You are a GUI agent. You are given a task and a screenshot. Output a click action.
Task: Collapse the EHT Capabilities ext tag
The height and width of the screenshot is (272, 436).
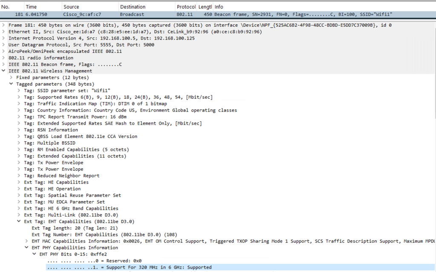coord(19,221)
